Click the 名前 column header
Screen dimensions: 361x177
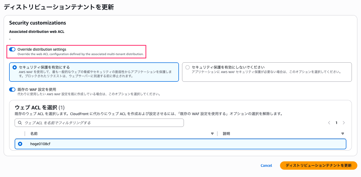pyautogui.click(x=34, y=133)
